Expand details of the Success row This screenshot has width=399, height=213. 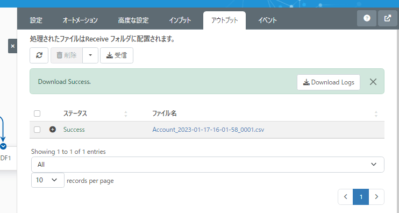(52, 130)
